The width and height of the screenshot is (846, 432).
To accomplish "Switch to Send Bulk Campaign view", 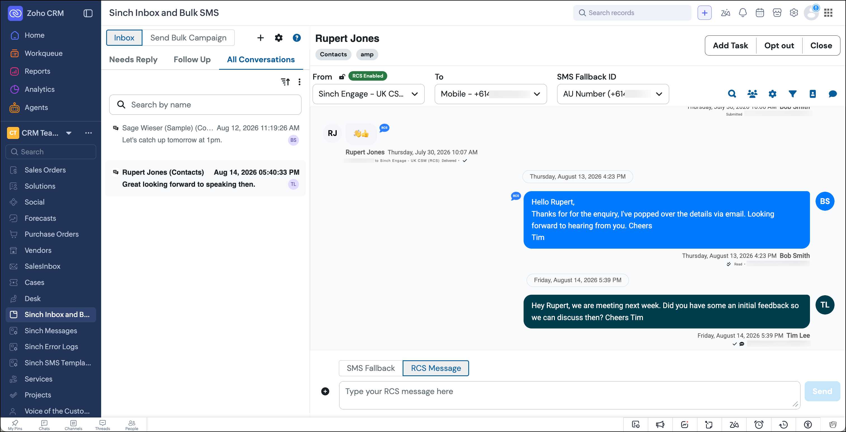I will (189, 38).
